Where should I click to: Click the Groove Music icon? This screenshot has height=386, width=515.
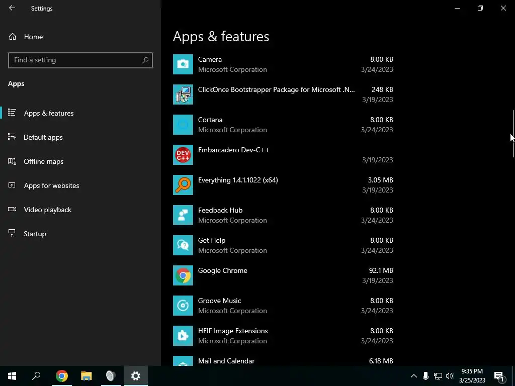(183, 306)
